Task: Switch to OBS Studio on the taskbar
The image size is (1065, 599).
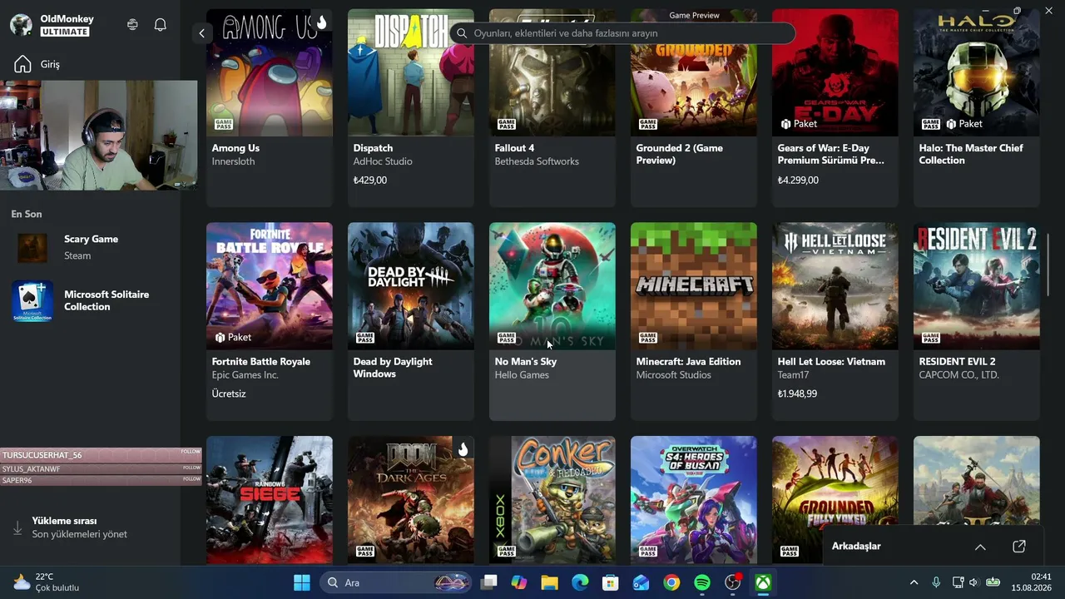Action: 732,582
